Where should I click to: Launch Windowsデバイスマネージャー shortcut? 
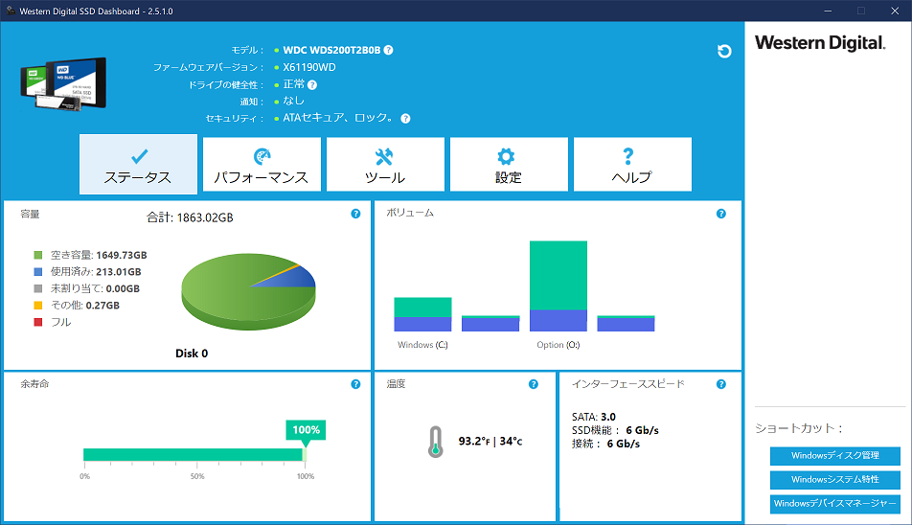(835, 504)
